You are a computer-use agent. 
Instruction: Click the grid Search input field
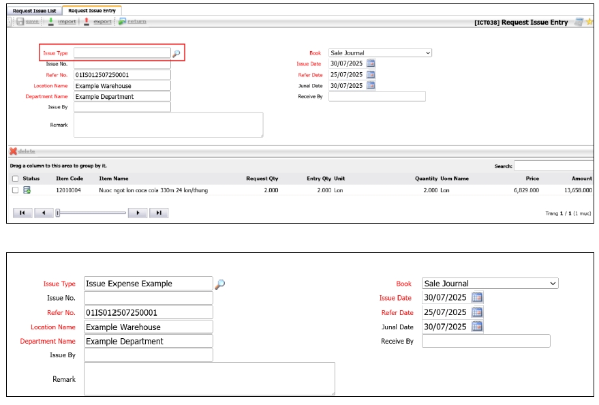click(553, 166)
